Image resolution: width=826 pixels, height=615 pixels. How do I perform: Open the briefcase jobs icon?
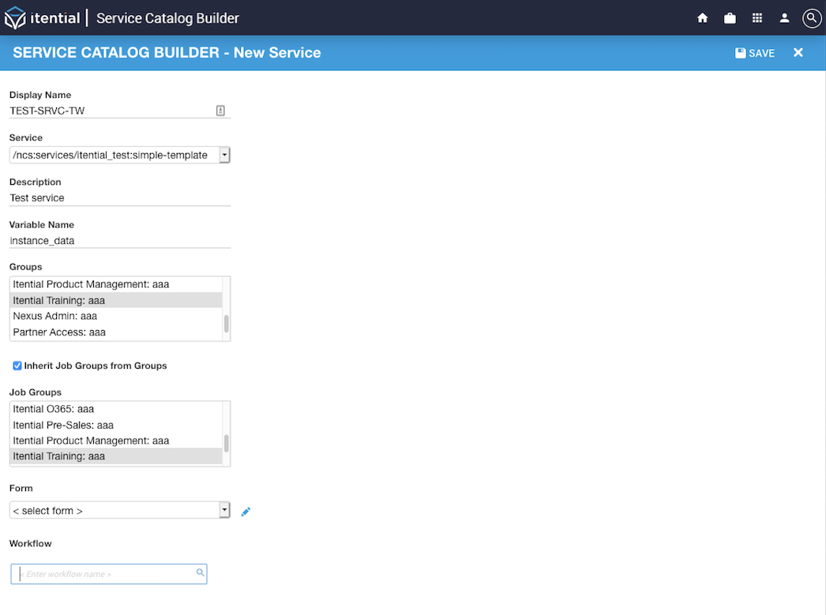[x=730, y=18]
